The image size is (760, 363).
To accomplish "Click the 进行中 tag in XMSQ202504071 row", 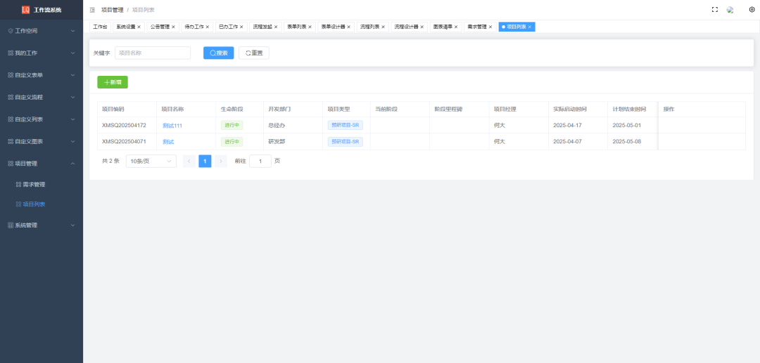I will [232, 142].
